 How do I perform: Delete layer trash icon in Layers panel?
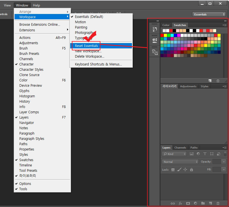click(218, 203)
